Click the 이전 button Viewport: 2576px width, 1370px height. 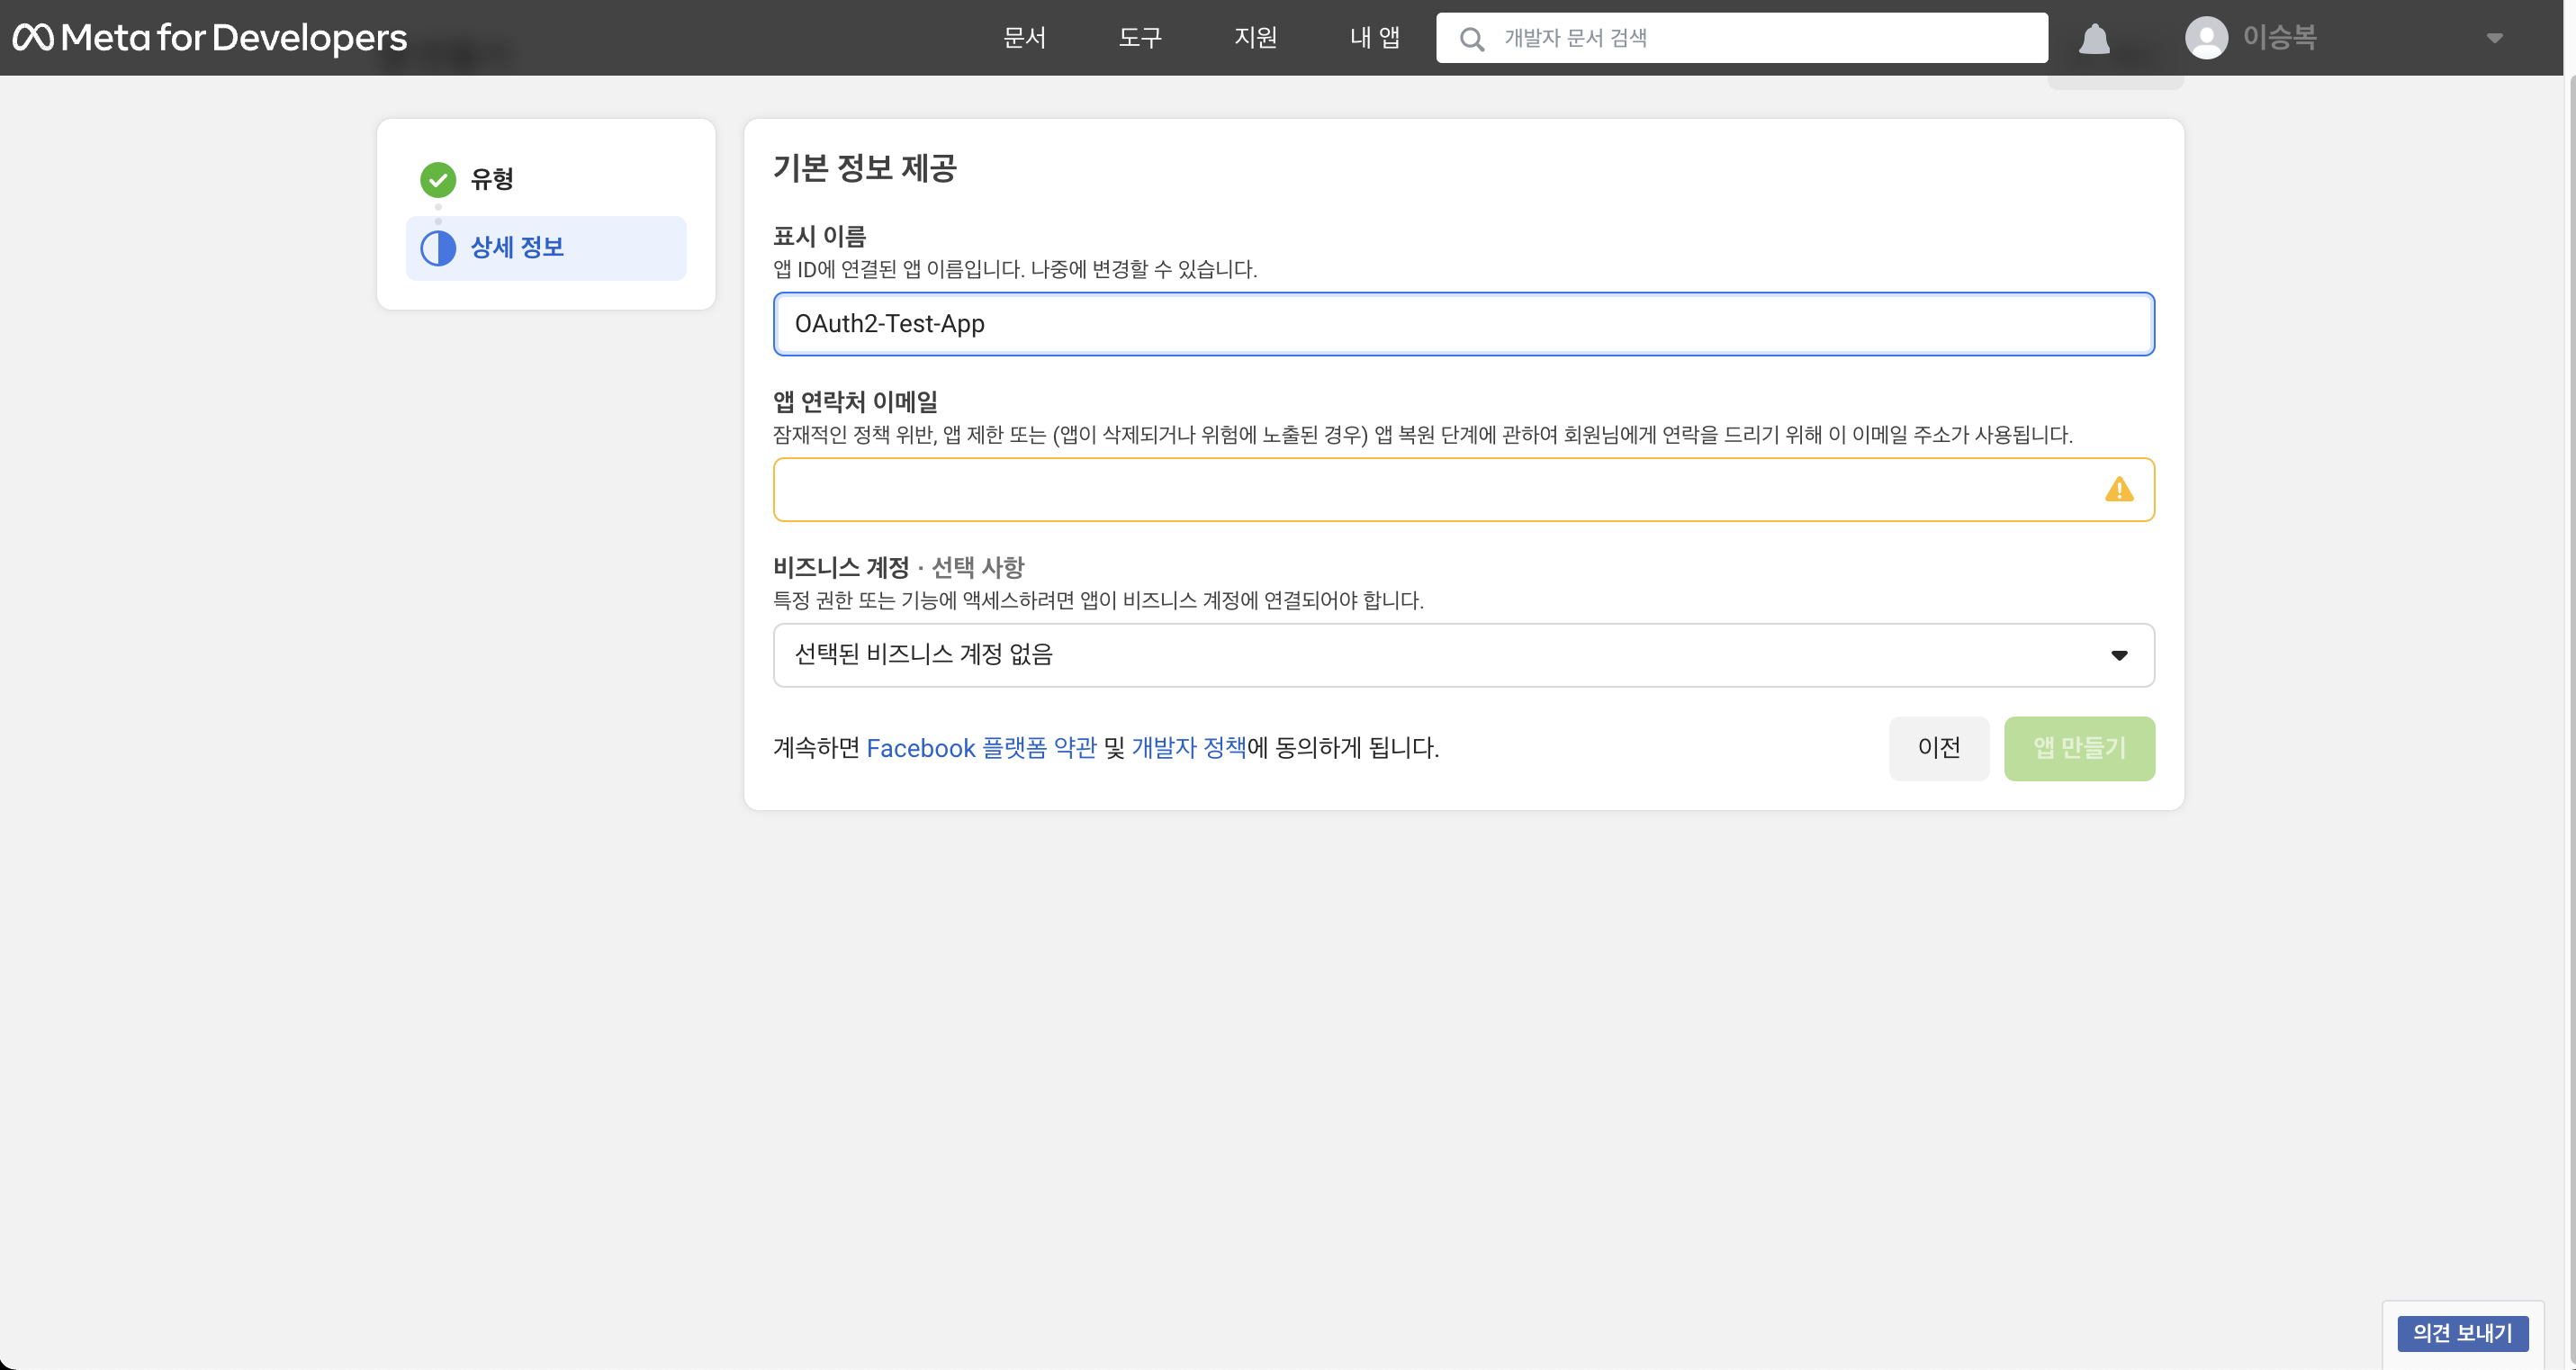point(1938,748)
